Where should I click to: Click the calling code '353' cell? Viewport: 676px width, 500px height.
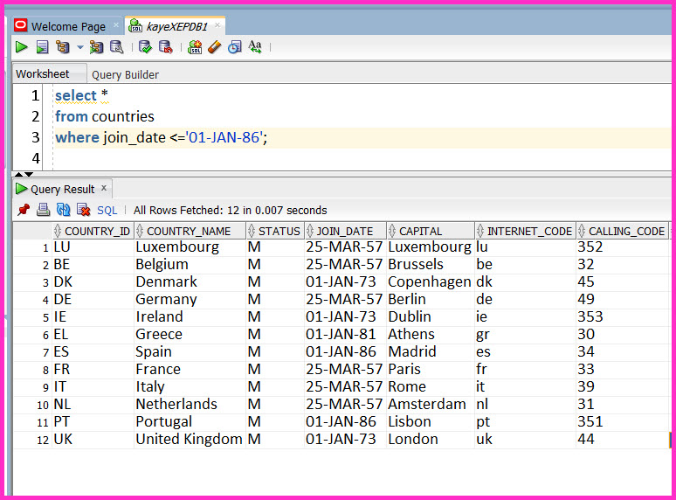click(622, 317)
